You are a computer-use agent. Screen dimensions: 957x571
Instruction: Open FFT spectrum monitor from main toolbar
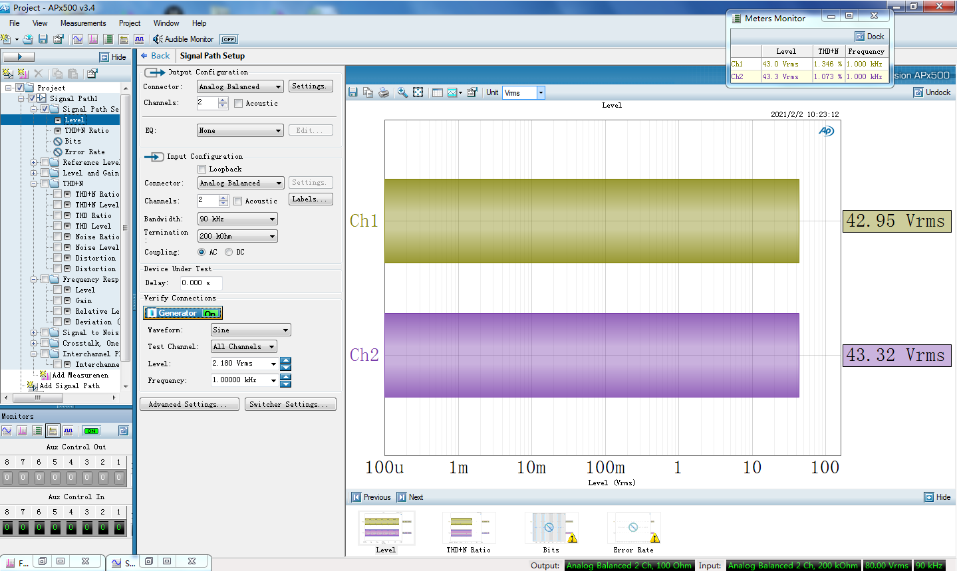[93, 39]
